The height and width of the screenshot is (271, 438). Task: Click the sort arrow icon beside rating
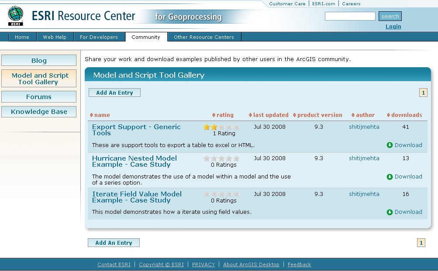214,115
